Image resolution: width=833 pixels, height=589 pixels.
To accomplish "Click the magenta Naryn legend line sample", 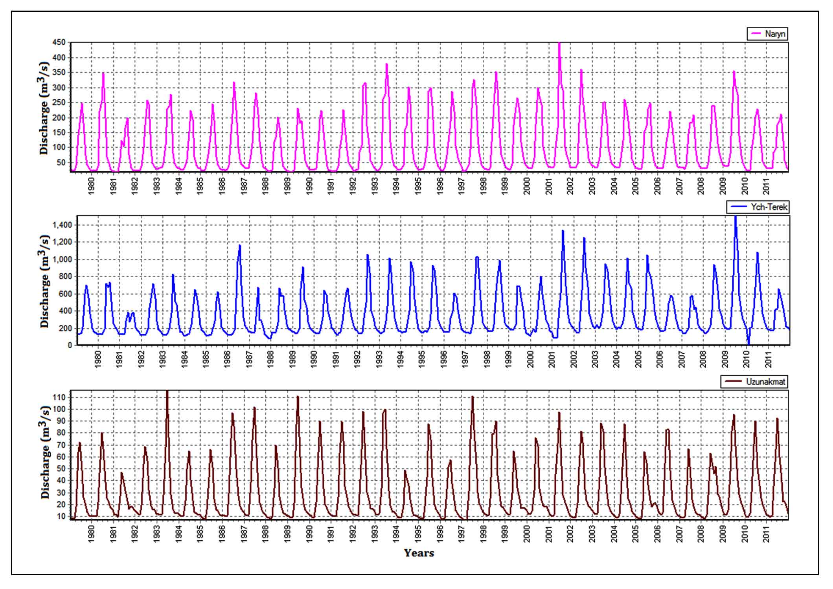I will (x=756, y=34).
